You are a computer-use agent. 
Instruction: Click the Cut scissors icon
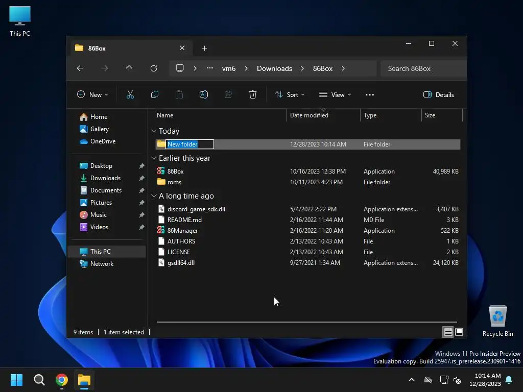coord(130,94)
